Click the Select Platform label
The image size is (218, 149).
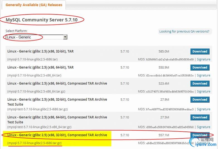click(16, 31)
